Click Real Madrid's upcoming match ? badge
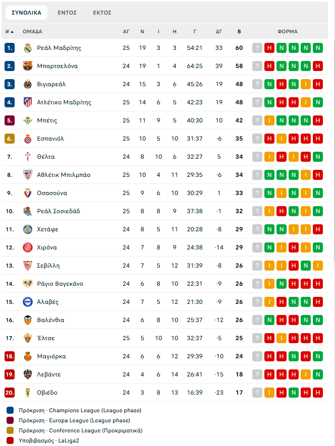The width and height of the screenshot is (335, 446). pyautogui.click(x=257, y=48)
